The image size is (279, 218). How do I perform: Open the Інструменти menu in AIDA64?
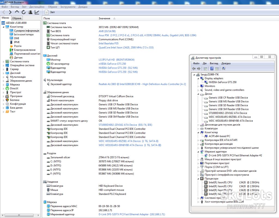pyautogui.click(x=68, y=7)
